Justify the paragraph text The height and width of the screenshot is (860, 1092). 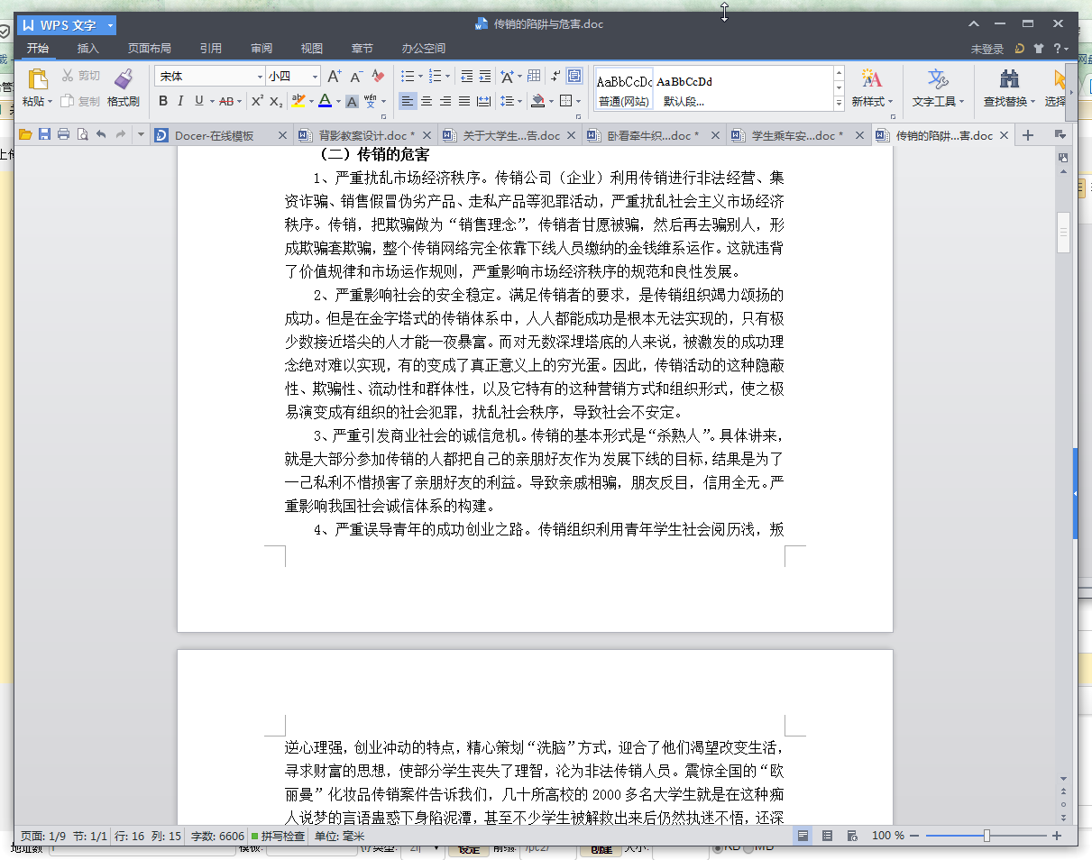click(464, 101)
